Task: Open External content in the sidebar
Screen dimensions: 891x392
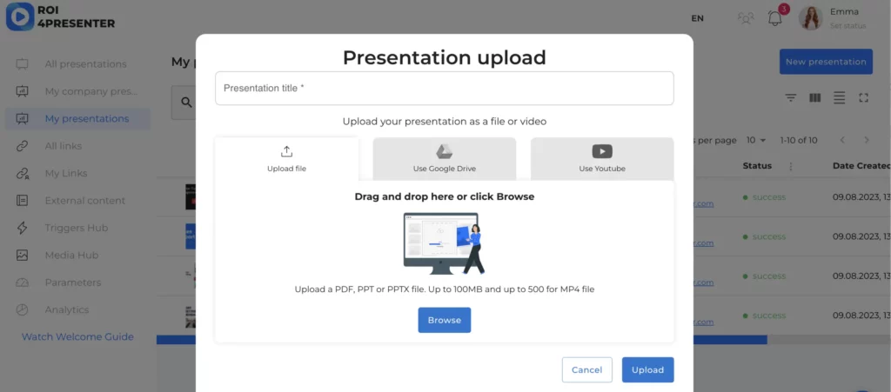Action: coord(84,200)
